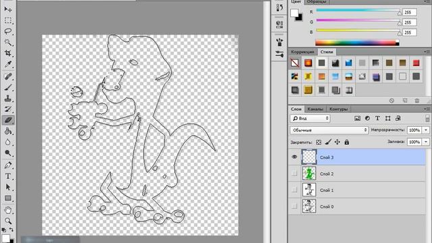Filter layers by text type
432x243 pixels.
click(x=377, y=119)
